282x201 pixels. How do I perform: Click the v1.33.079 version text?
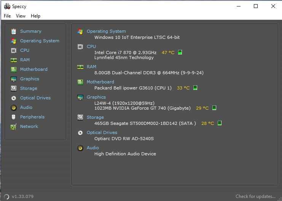click(x=23, y=196)
